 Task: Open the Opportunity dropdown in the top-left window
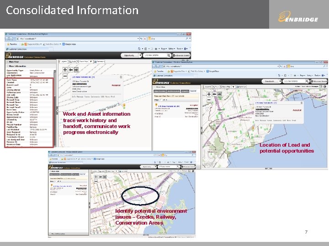(131, 56)
